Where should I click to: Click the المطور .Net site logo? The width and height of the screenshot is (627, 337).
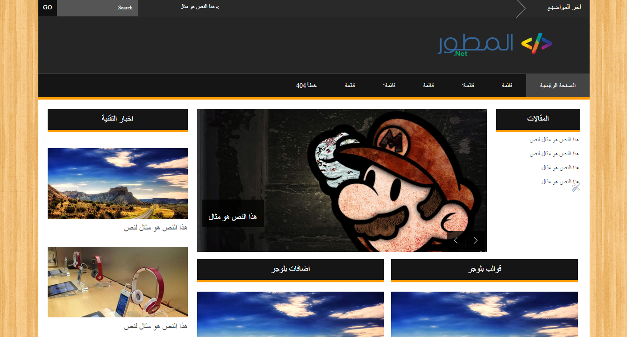(495, 44)
